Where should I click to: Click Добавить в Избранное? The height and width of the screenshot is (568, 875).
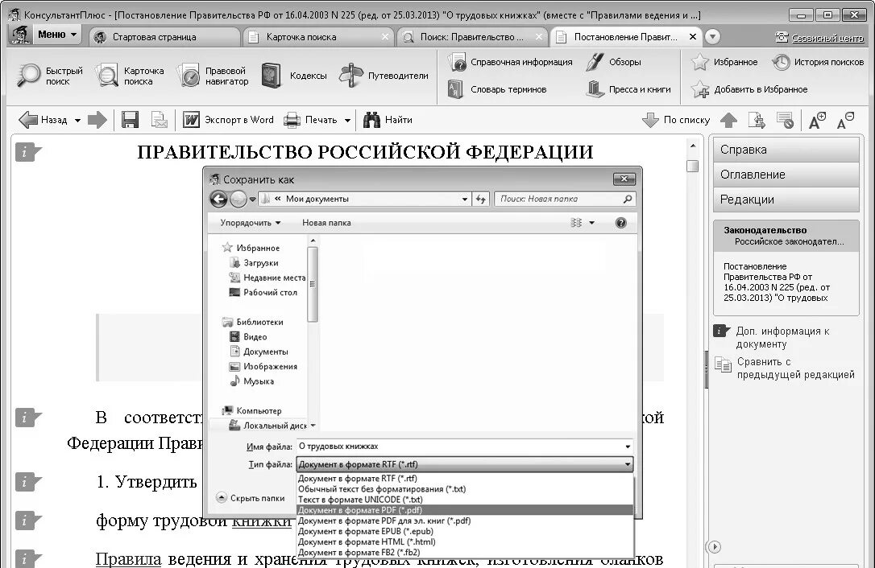[749, 89]
